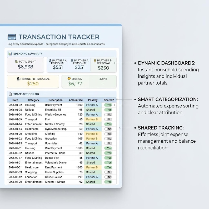The width and height of the screenshot is (209, 209).
Task: Enable Shared switch for Clothing row
Action: point(108,134)
